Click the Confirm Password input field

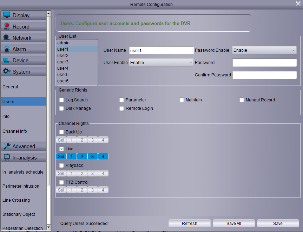(264, 75)
